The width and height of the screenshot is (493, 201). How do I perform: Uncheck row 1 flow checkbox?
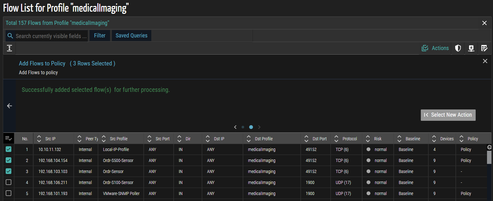coord(9,149)
